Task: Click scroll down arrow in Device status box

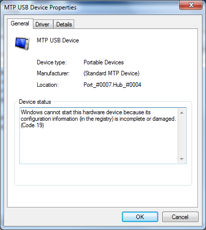Action: point(182,159)
